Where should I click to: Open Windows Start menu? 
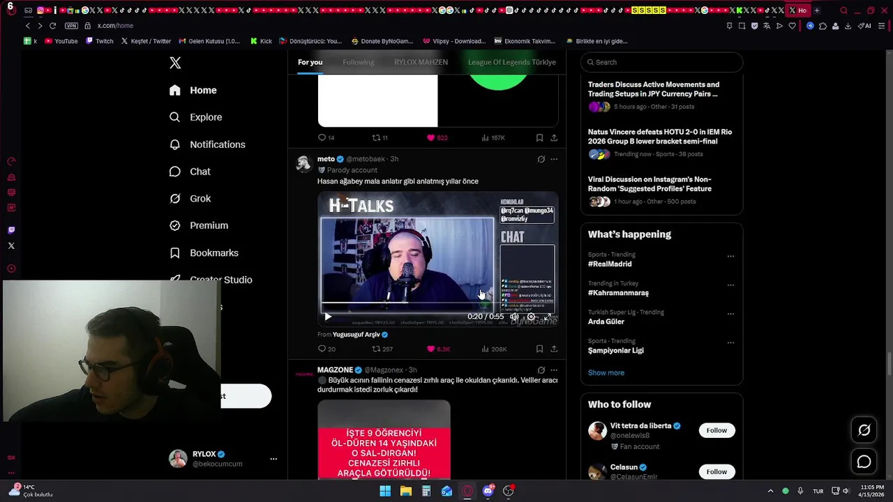(385, 491)
